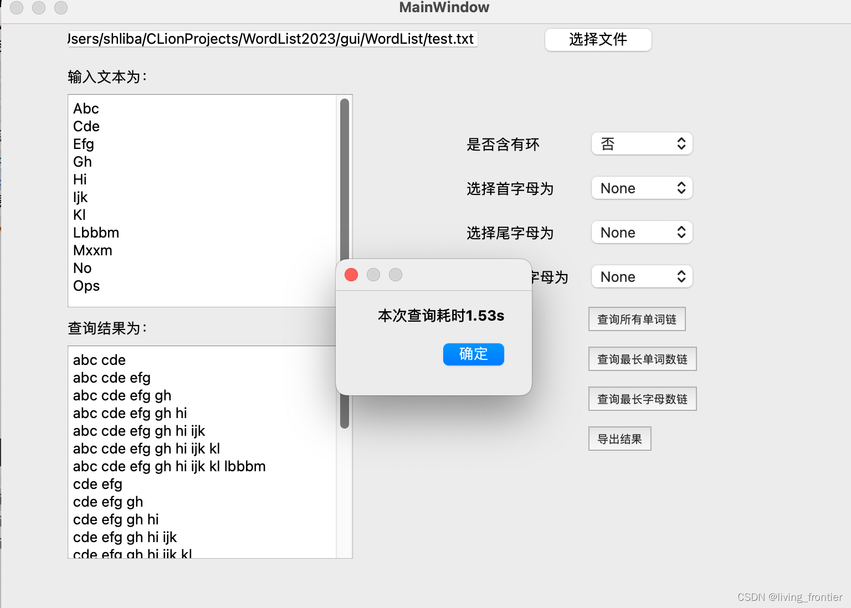The height and width of the screenshot is (608, 851).
Task: Click the 'Efg' line in input text
Action: (x=84, y=144)
